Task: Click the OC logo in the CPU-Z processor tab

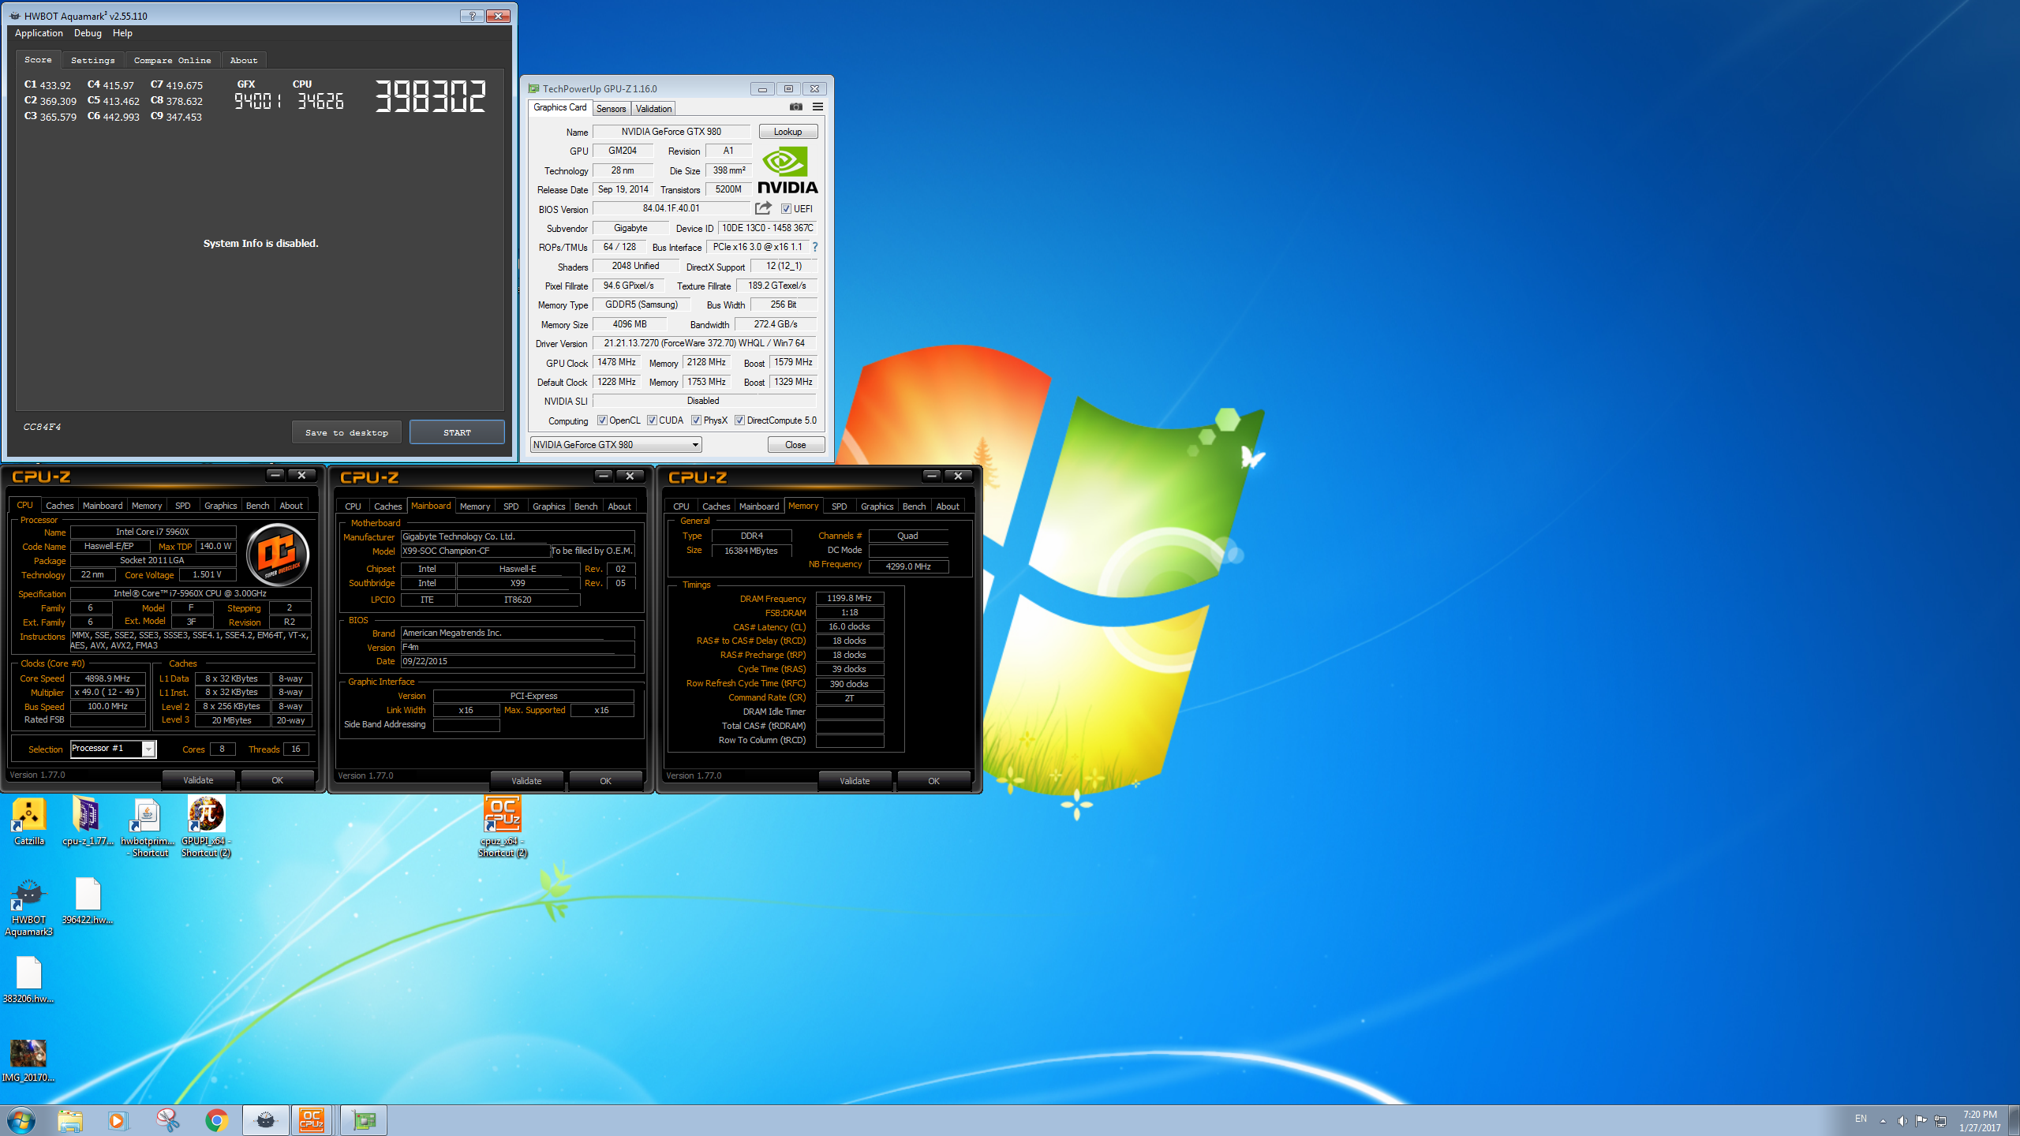Action: click(278, 555)
